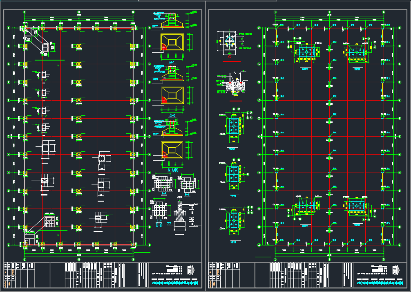Select the ZJ-2 foundation label
This screenshot has height=292, width=411.
tap(172, 115)
